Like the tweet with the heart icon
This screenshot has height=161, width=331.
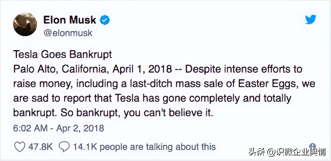tap(20, 146)
